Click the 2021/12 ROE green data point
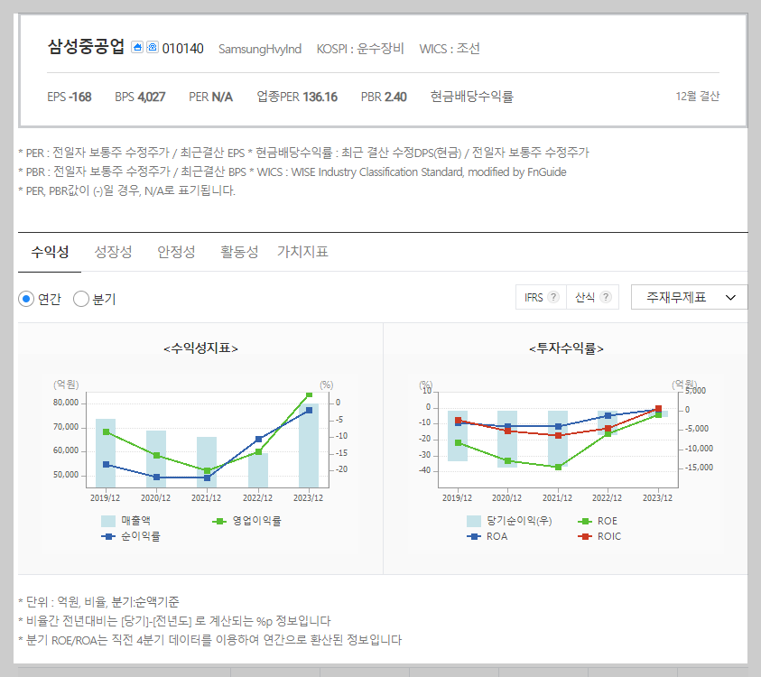The height and width of the screenshot is (677, 761). [558, 467]
